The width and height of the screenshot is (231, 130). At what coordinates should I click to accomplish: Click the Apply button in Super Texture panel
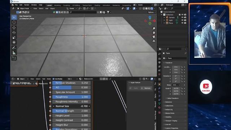(x=134, y=88)
